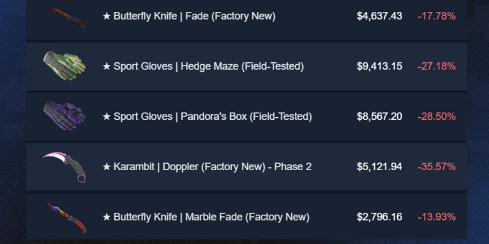Click the -17.78% price change
This screenshot has height=244, width=489.
(x=437, y=16)
